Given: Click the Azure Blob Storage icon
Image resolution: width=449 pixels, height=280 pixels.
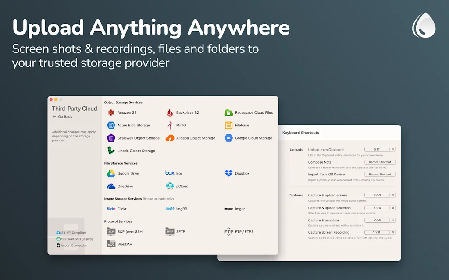Looking at the screenshot, I should pyautogui.click(x=111, y=125).
